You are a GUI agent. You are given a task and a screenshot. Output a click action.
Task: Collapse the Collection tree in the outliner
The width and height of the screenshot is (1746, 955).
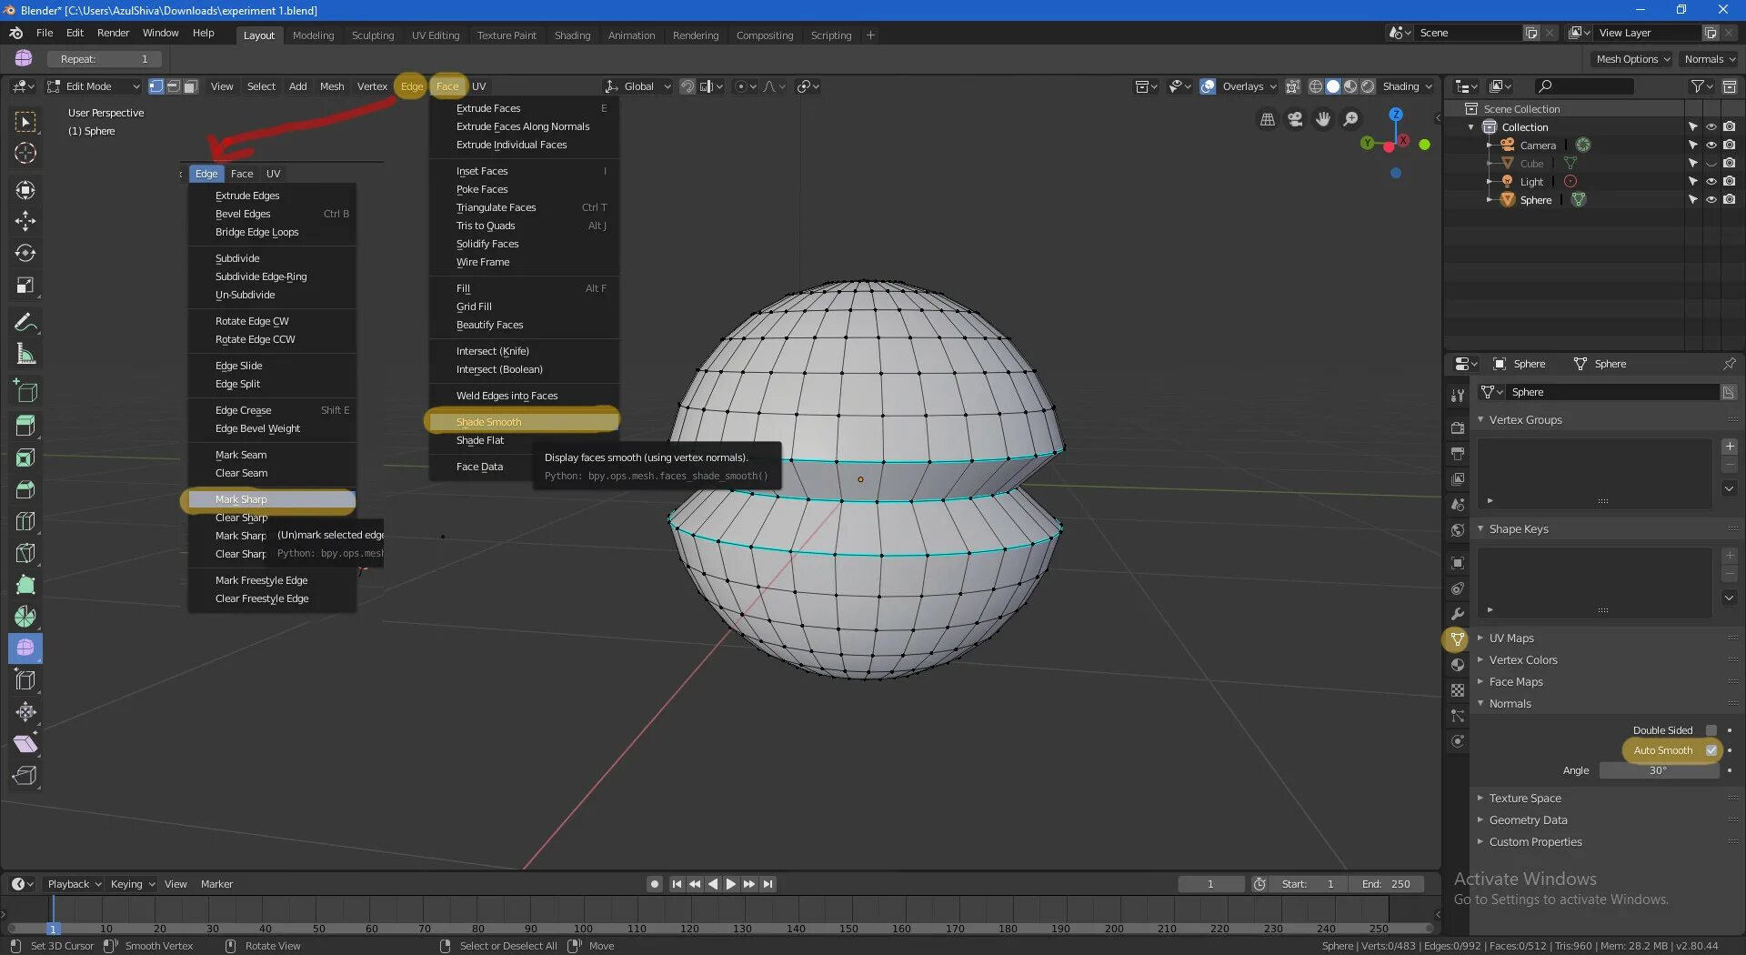click(x=1471, y=127)
